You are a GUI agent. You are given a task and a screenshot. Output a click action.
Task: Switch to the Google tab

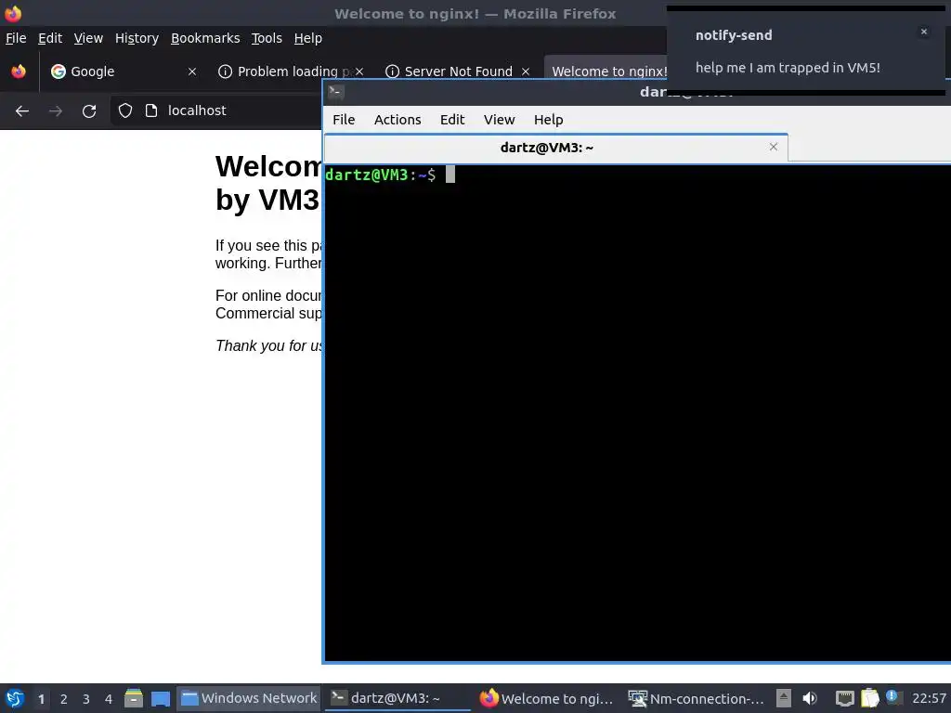[x=124, y=71]
